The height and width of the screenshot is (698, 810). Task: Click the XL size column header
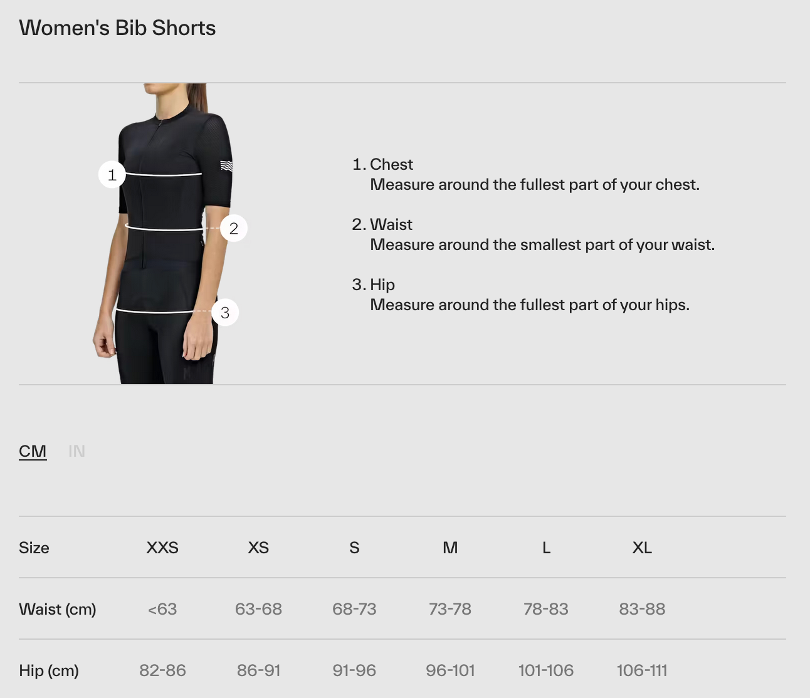click(x=642, y=548)
